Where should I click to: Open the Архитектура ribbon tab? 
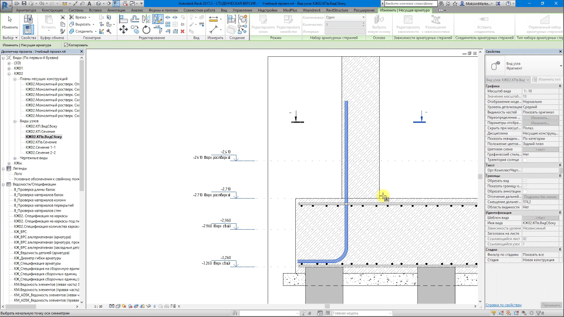tap(25, 11)
